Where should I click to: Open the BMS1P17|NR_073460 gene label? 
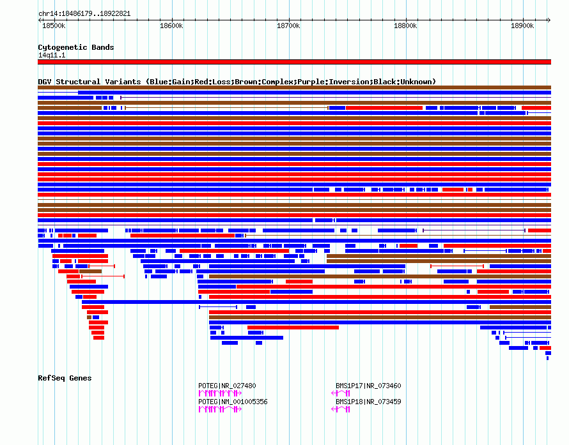pyautogui.click(x=368, y=386)
